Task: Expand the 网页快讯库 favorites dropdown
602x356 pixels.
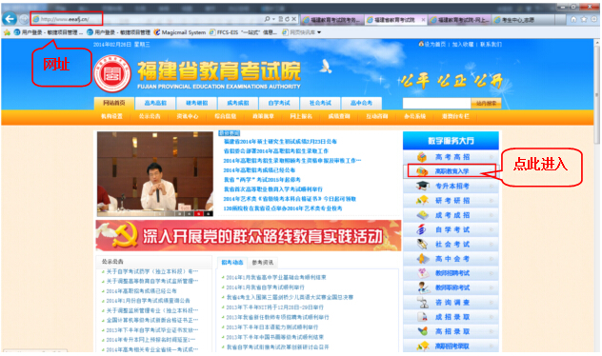Action: (x=319, y=32)
